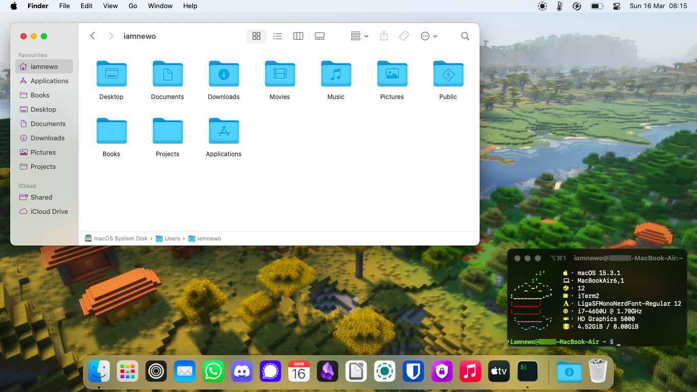Select iCloud Drive in sidebar
697x392 pixels.
click(44, 211)
